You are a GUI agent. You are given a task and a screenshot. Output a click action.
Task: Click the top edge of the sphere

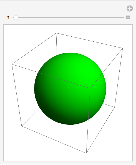(x=70, y=53)
